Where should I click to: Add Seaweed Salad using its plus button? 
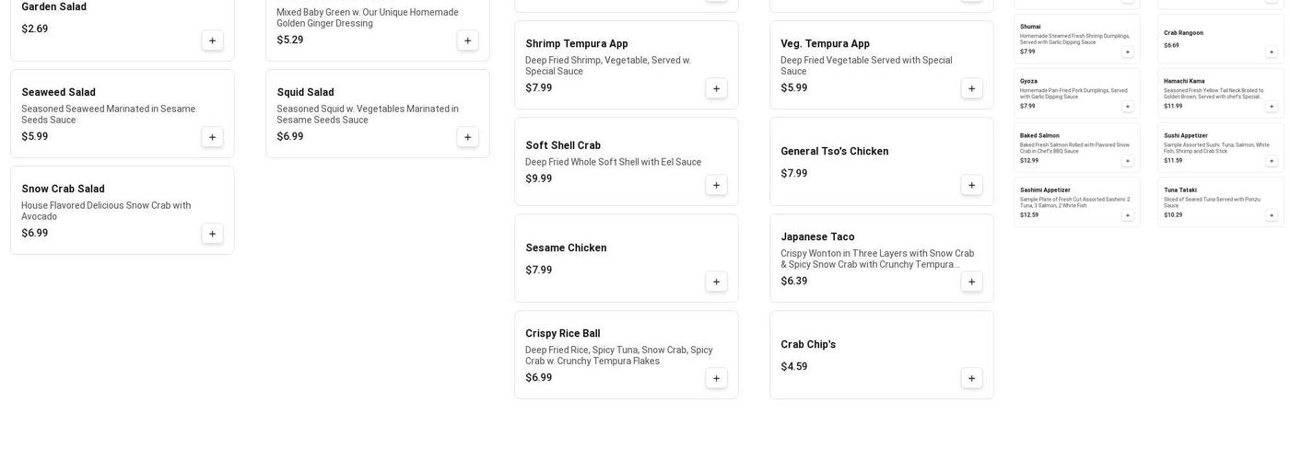tap(212, 137)
